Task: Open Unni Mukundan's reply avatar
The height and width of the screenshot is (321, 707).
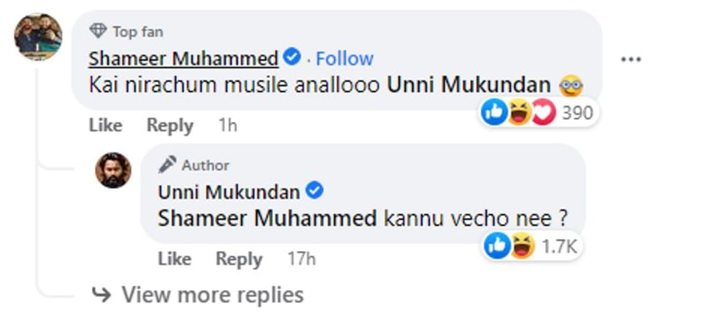Action: [x=113, y=170]
